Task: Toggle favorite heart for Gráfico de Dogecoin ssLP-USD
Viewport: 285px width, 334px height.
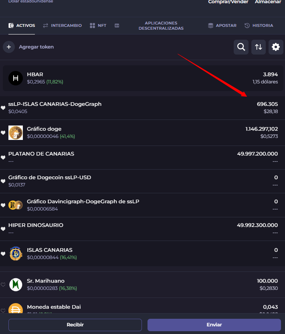Action: point(3,181)
